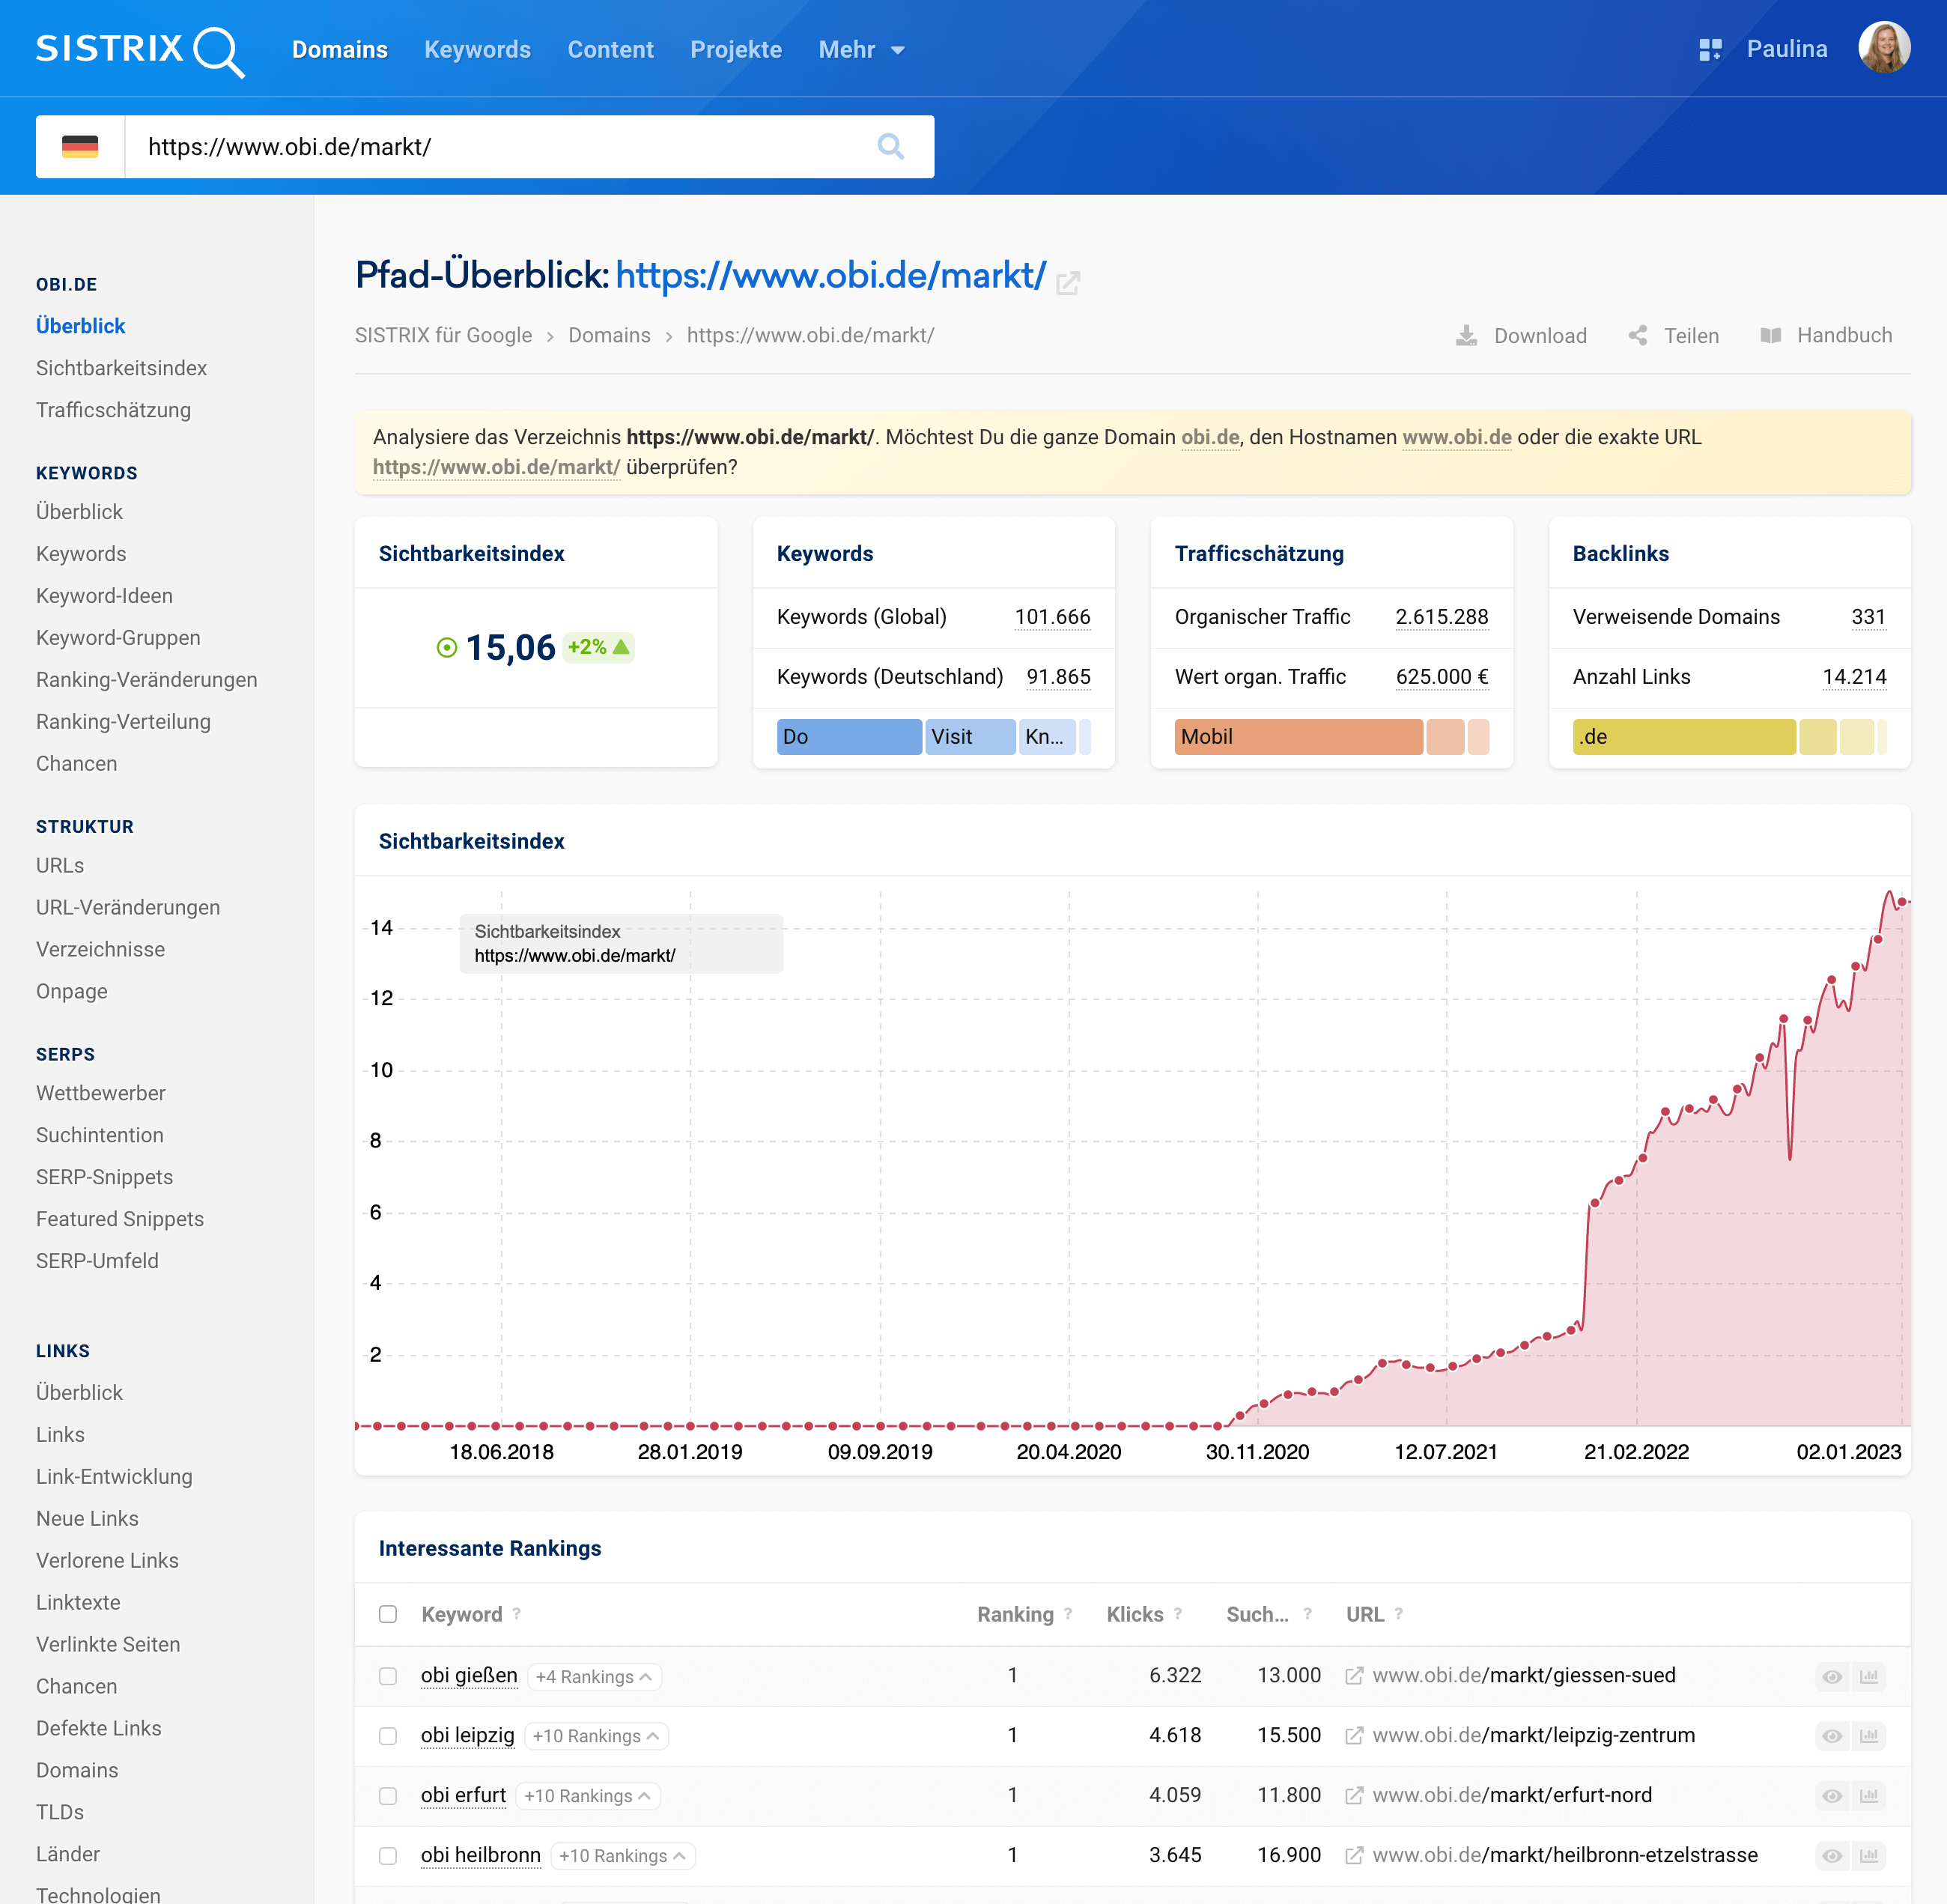Click the dashboard grid icon beside Paulina
The height and width of the screenshot is (1904, 1947).
tap(1710, 50)
